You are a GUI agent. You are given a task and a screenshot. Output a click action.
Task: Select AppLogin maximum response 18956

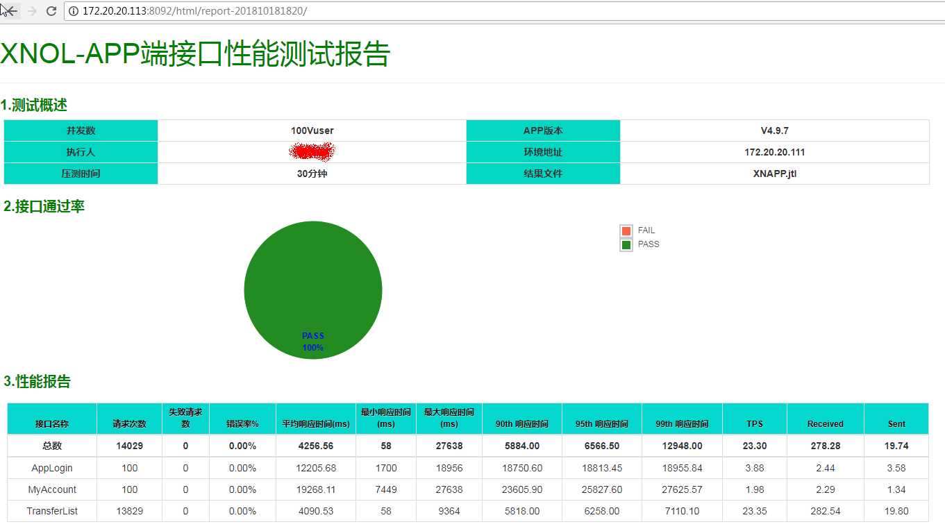point(449,468)
